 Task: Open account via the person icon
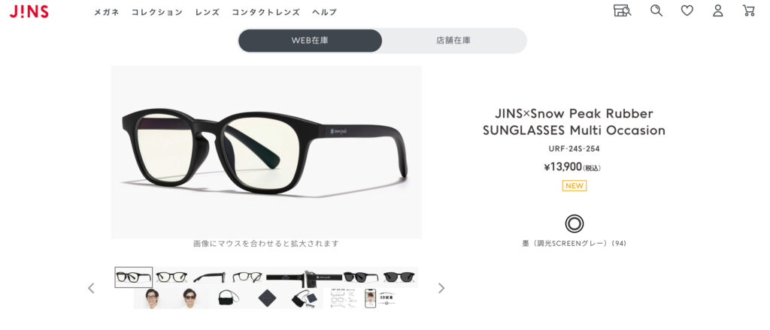[718, 10]
